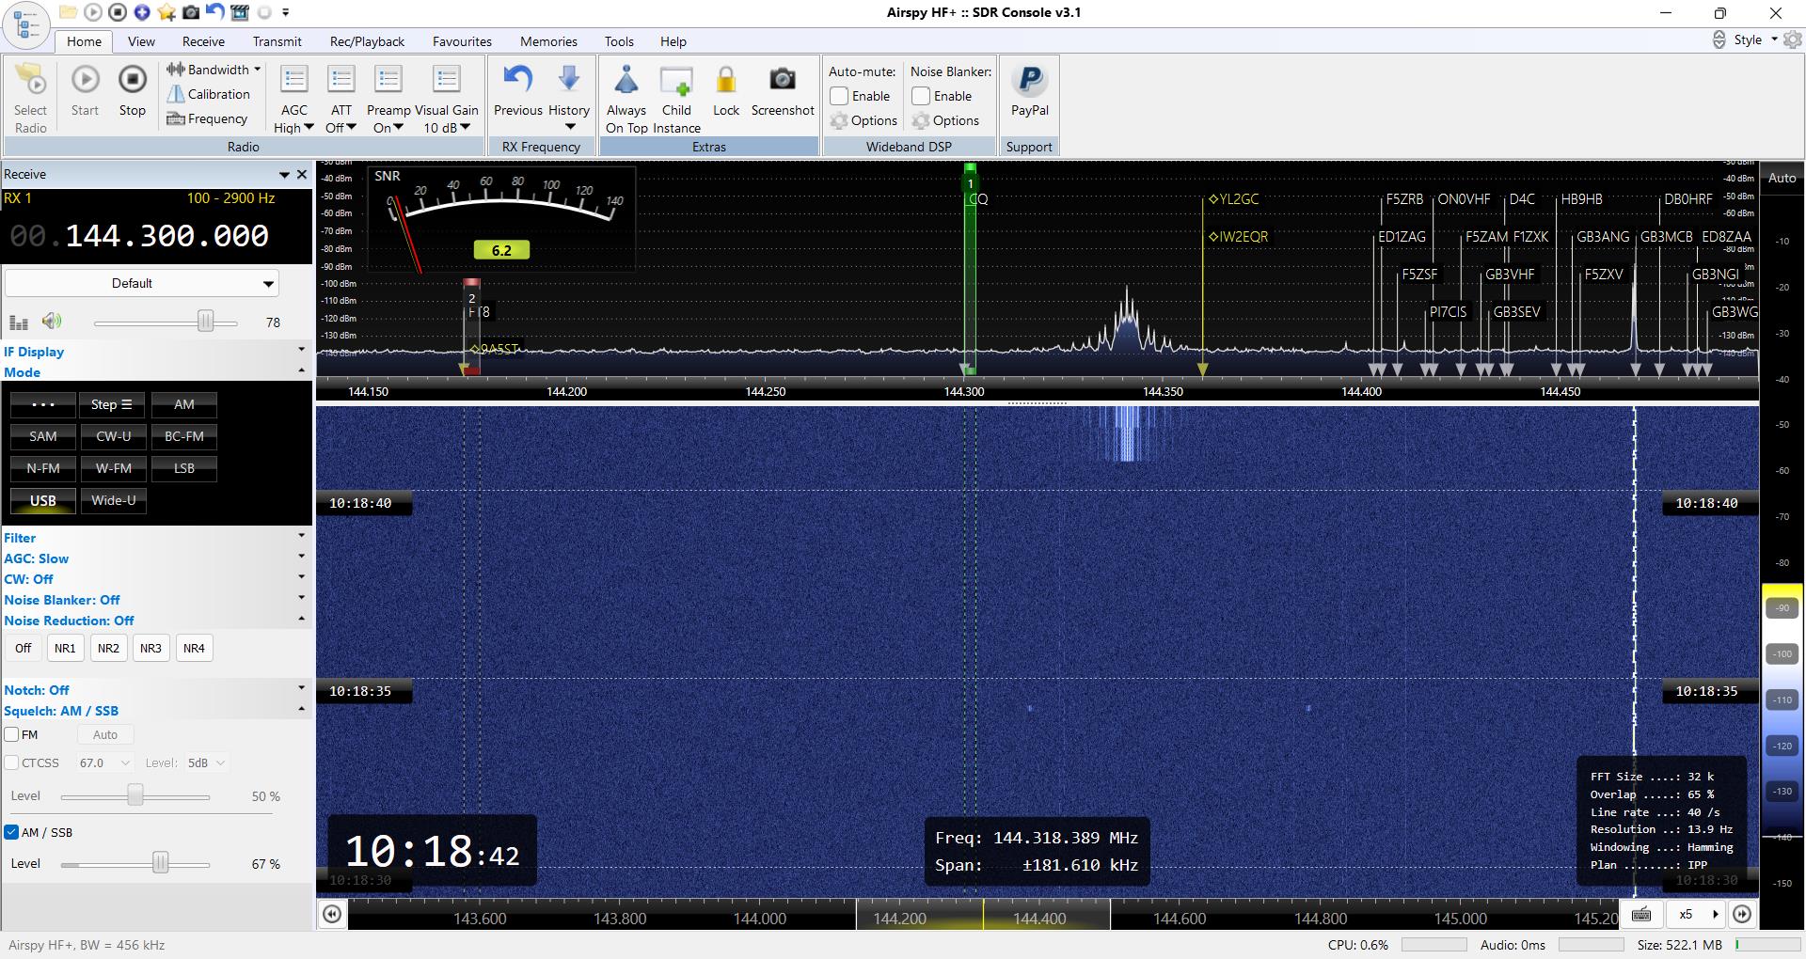
Task: Open Noise Blanker Options
Action: (945, 120)
